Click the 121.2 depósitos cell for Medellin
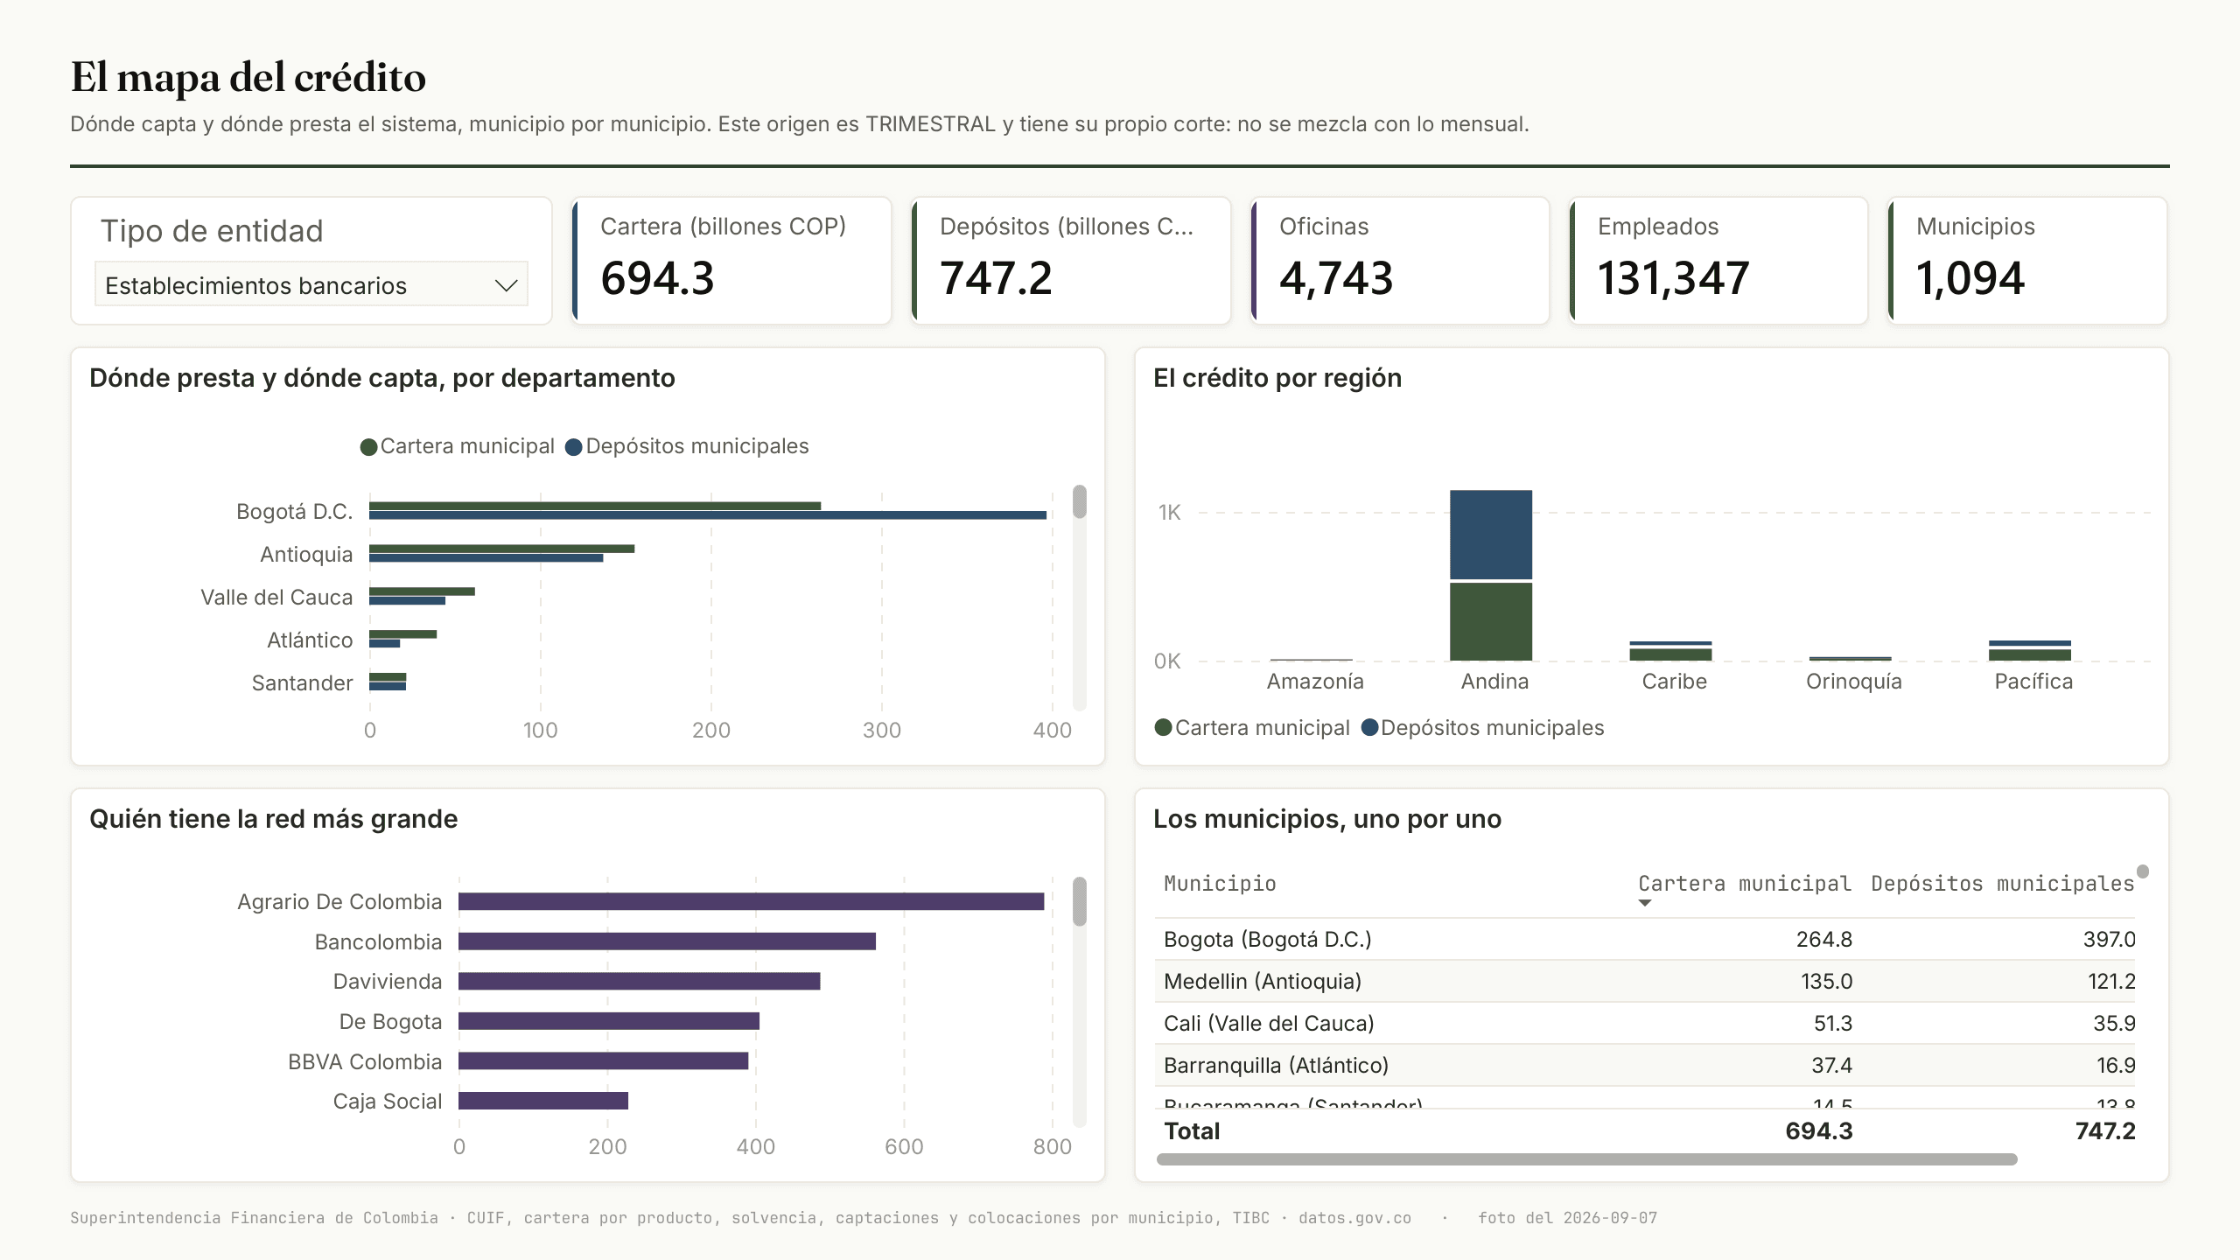The width and height of the screenshot is (2240, 1260). coord(2111,982)
